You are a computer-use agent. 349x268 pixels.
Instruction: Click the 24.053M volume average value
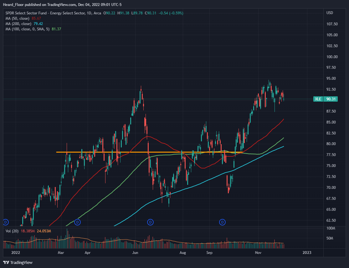point(44,231)
